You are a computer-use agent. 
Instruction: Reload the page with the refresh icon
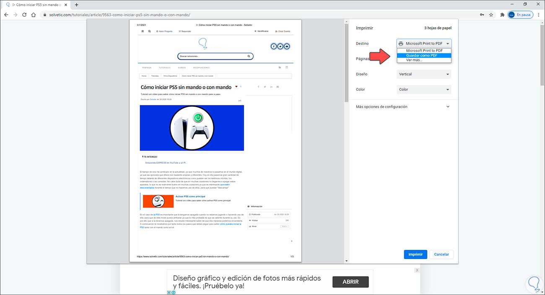click(x=25, y=15)
